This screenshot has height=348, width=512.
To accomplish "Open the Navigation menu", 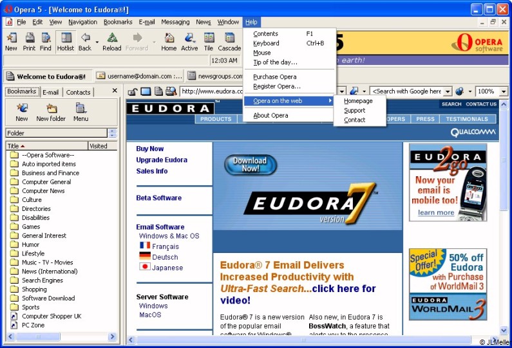I will point(82,22).
